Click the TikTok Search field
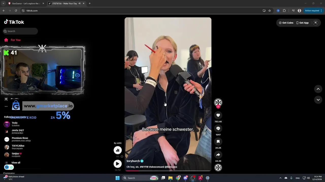 coord(20,31)
